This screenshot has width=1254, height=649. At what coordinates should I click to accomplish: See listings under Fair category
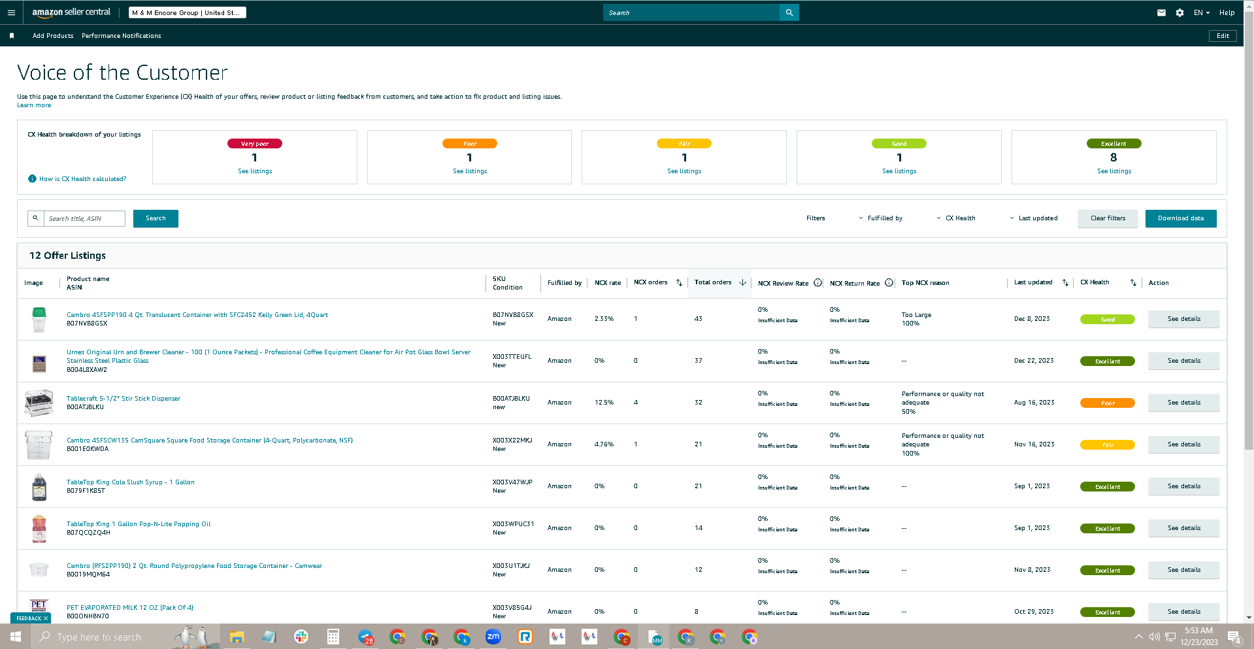tap(684, 171)
